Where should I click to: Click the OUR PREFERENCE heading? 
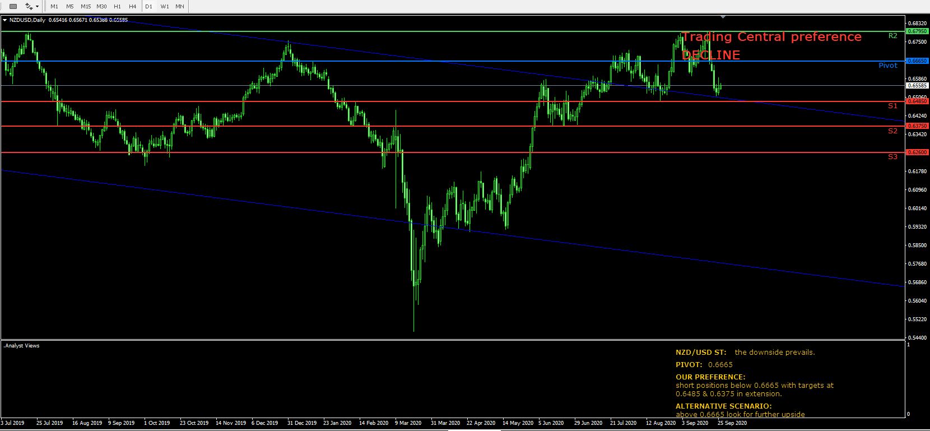[x=710, y=377]
